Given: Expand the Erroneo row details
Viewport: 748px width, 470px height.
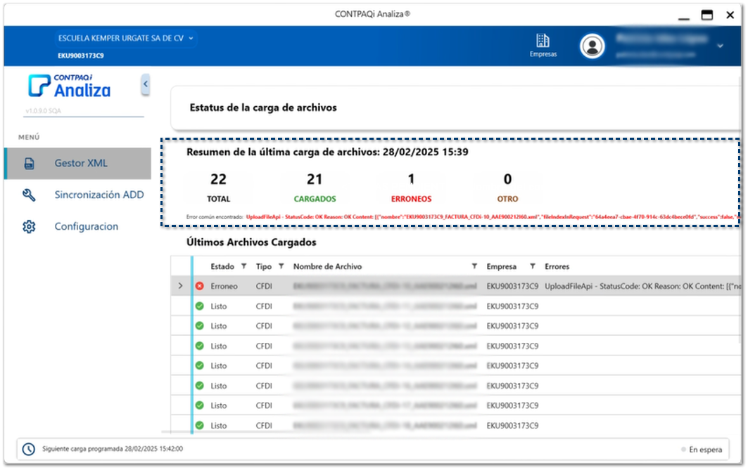Looking at the screenshot, I should point(180,286).
